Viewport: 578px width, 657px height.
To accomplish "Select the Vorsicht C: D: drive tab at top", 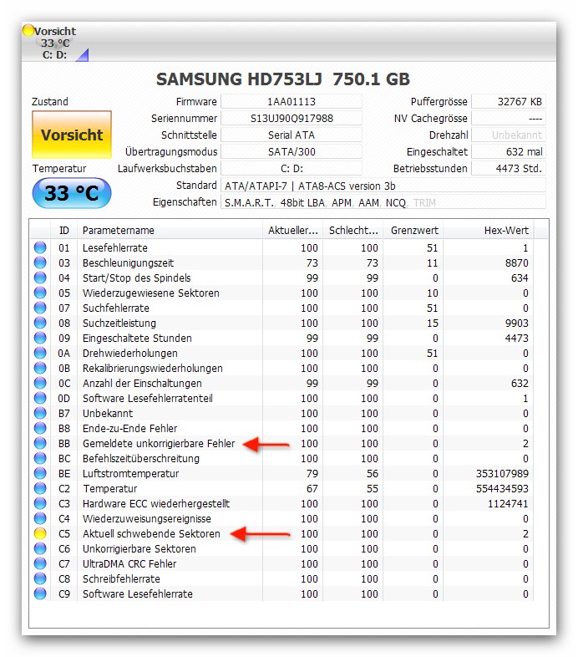I will click(55, 43).
